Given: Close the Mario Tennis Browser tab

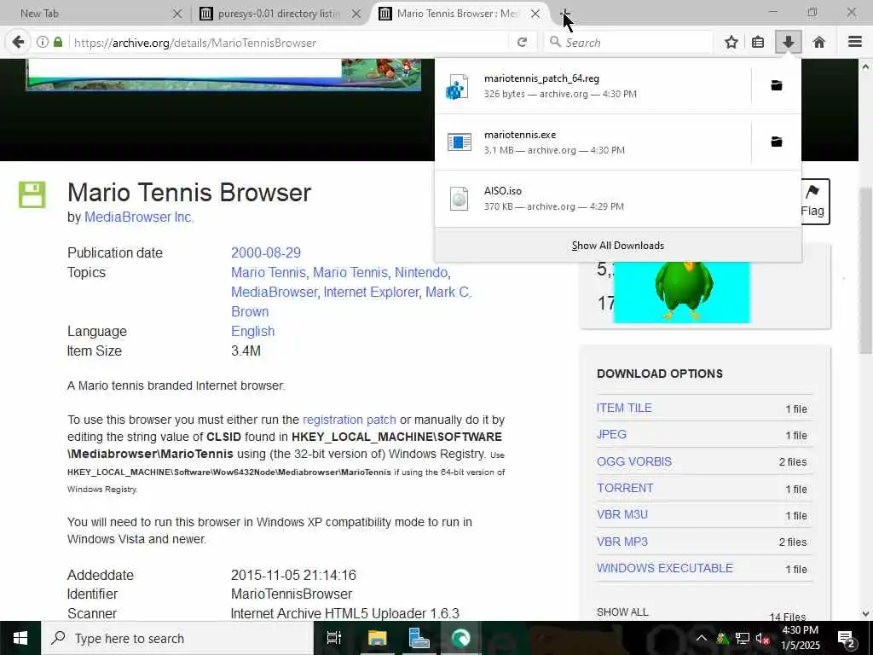Looking at the screenshot, I should [535, 14].
